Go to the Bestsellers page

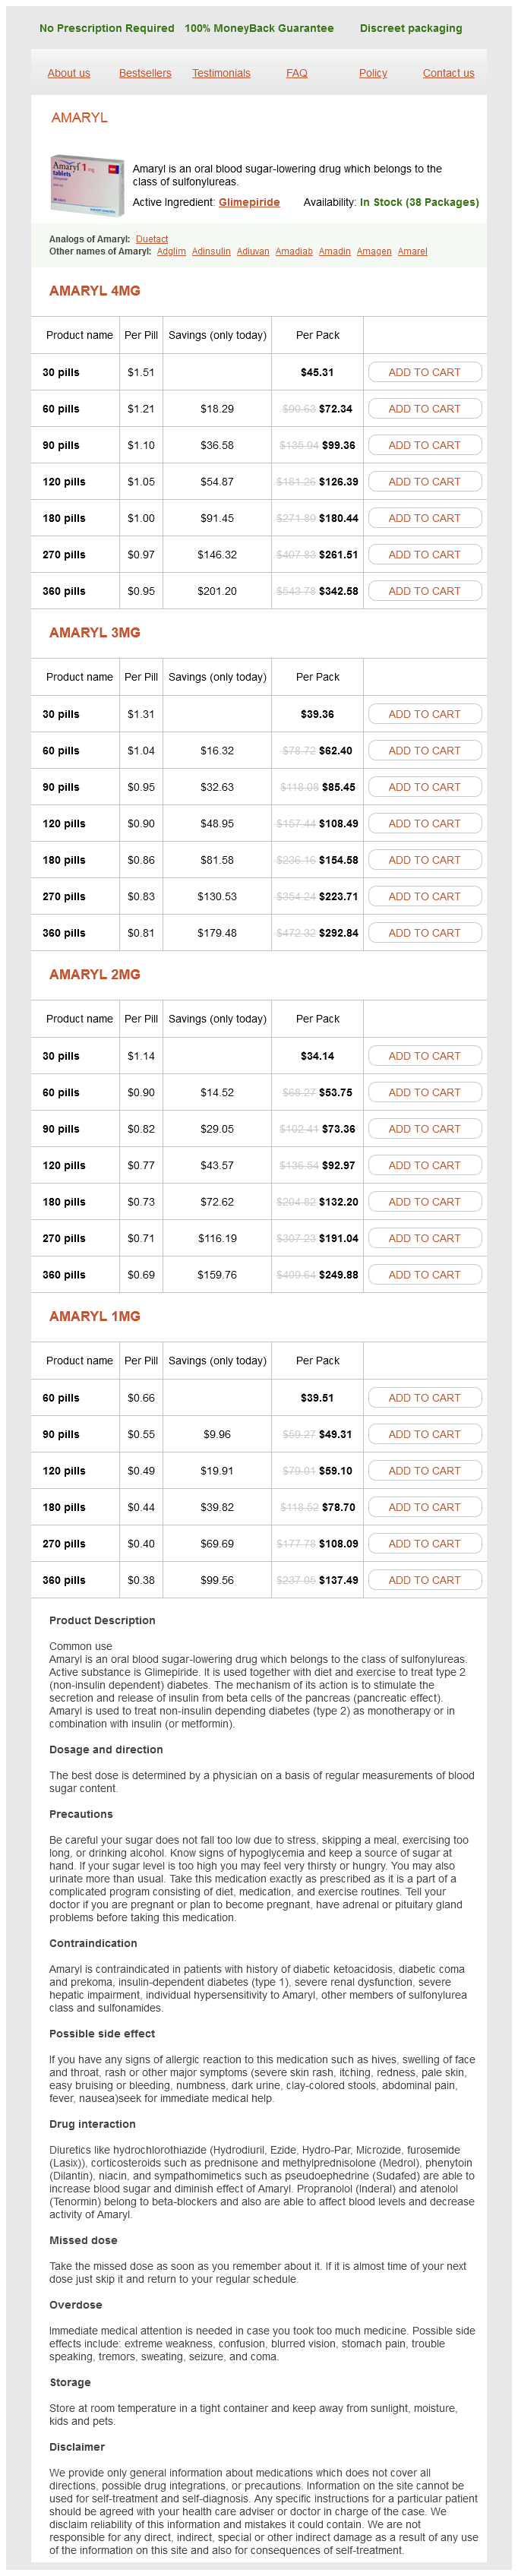point(145,73)
